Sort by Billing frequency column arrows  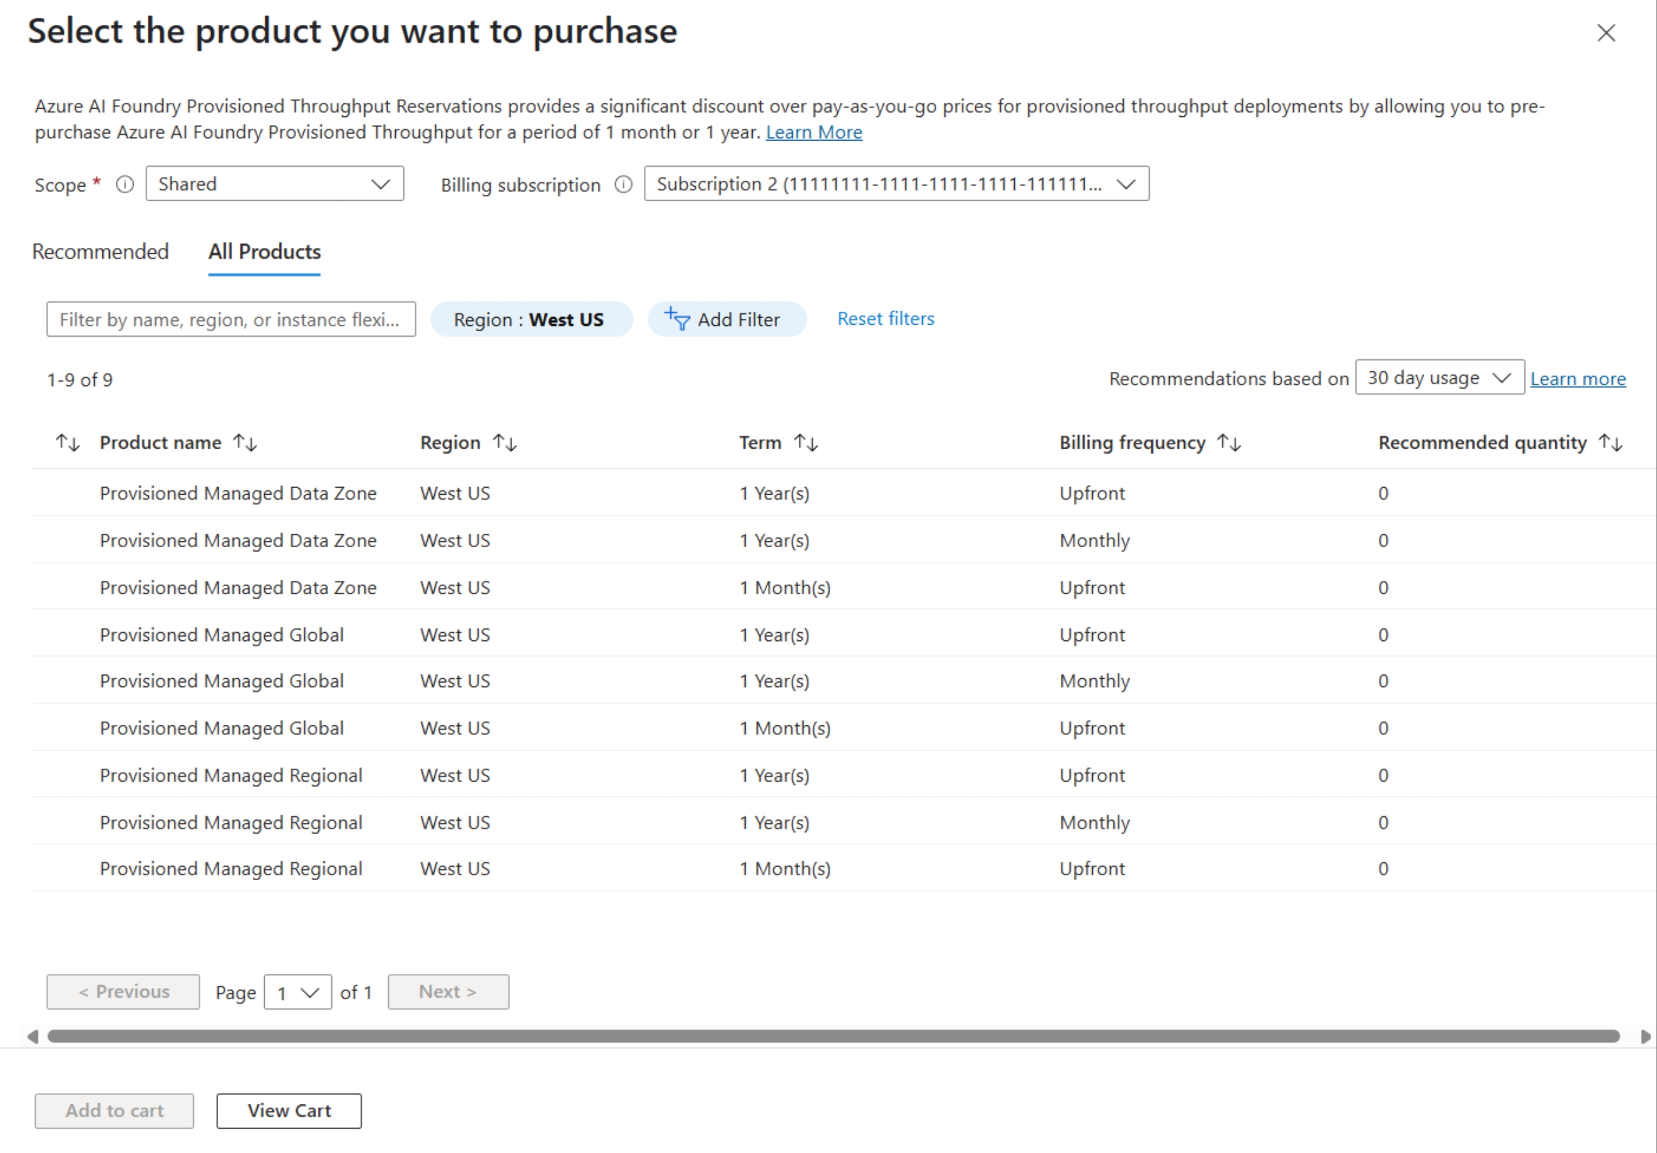[x=1229, y=443]
